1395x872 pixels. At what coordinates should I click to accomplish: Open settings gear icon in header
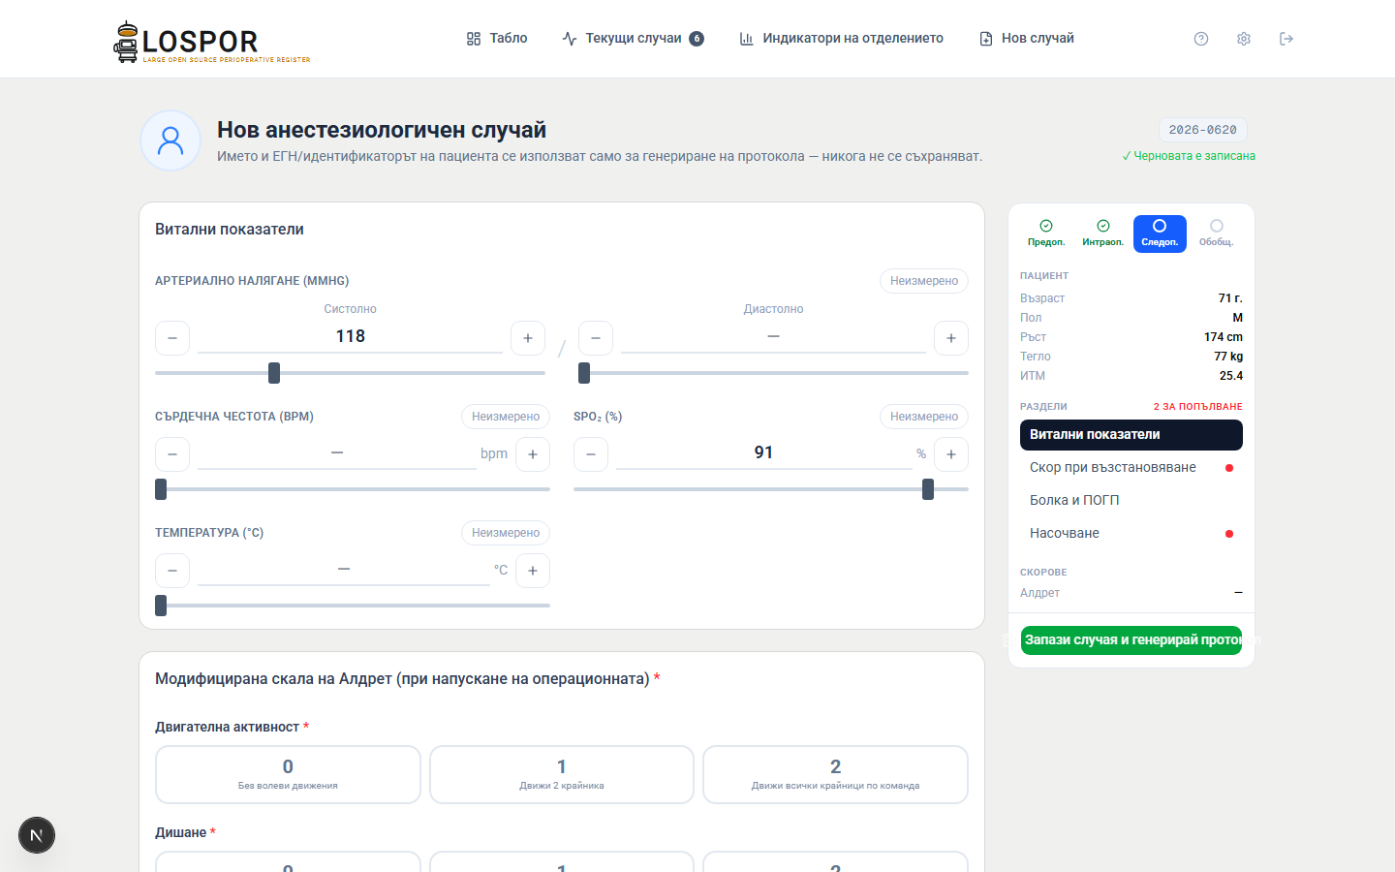(x=1244, y=39)
